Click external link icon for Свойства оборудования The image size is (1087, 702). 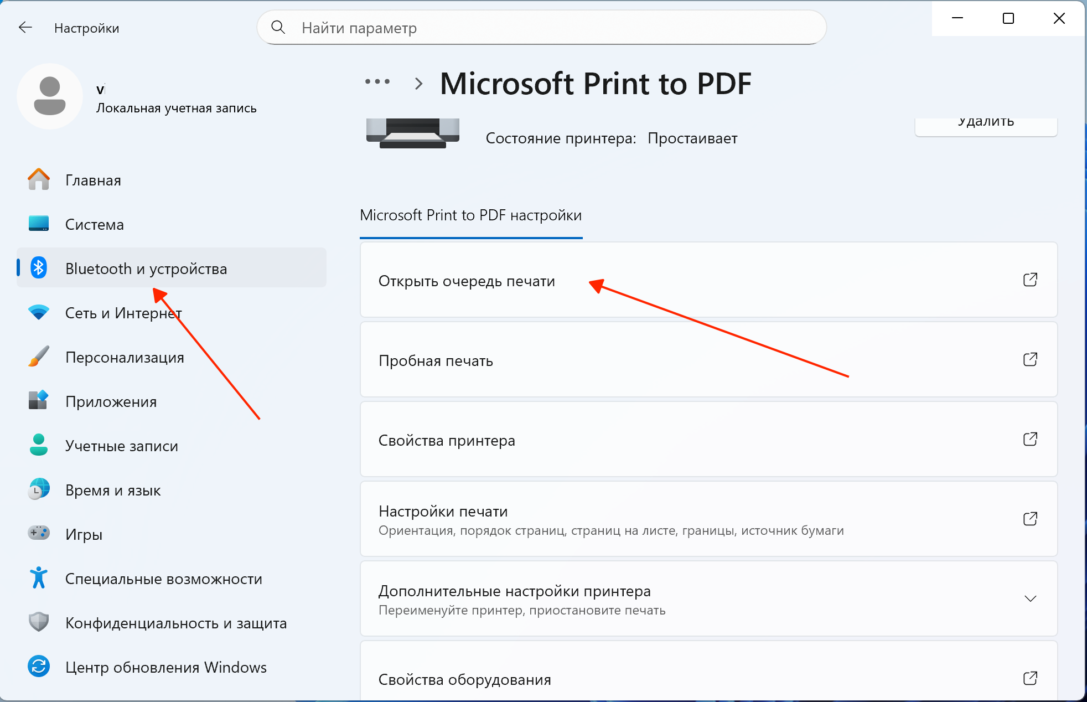pos(1030,679)
